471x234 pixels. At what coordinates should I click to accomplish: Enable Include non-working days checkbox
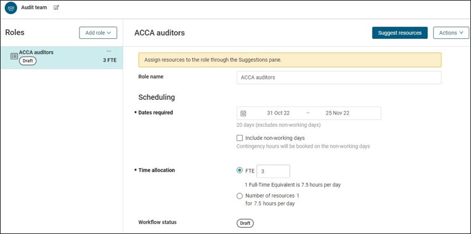pos(239,138)
